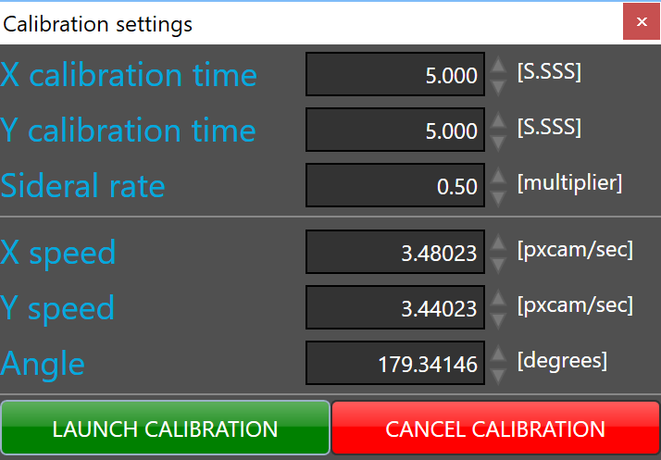Click the Angle degrees input field
The height and width of the screenshot is (460, 661).
395,364
